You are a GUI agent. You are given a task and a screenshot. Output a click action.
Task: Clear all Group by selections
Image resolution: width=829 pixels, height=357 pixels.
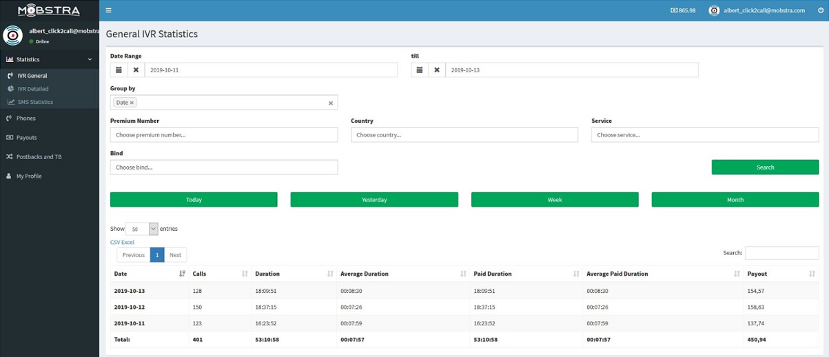click(331, 103)
